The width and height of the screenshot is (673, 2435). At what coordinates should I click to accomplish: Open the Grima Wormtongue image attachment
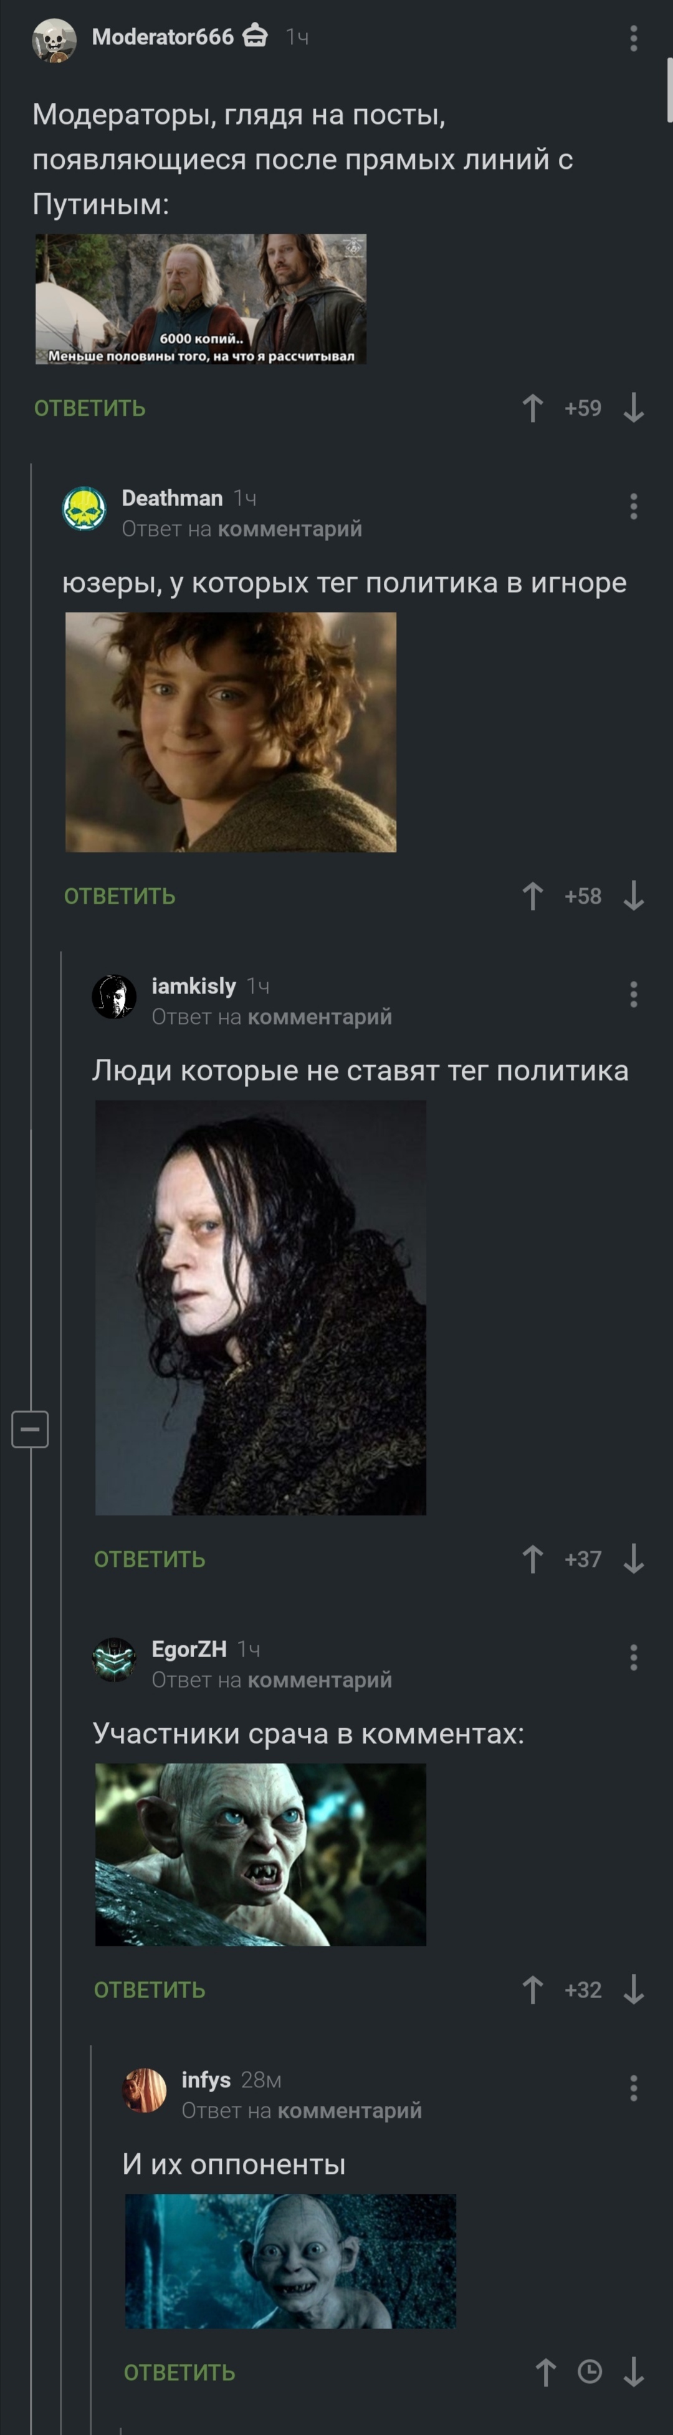click(x=261, y=1308)
